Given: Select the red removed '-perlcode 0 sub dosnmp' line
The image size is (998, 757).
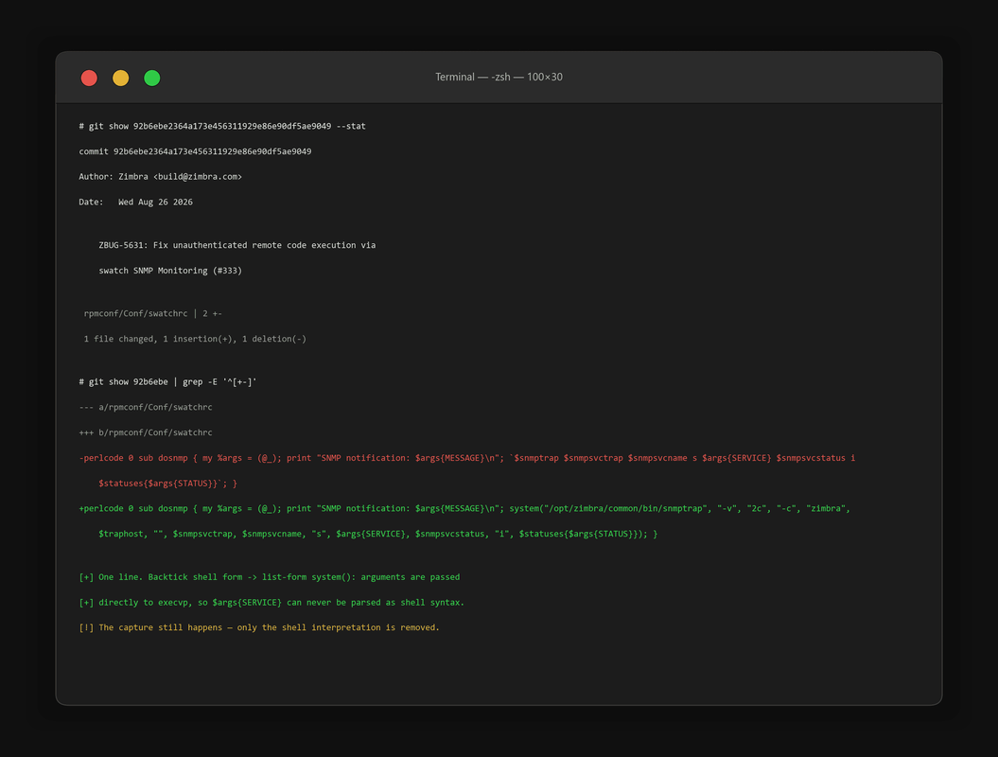Looking at the screenshot, I should (x=467, y=458).
